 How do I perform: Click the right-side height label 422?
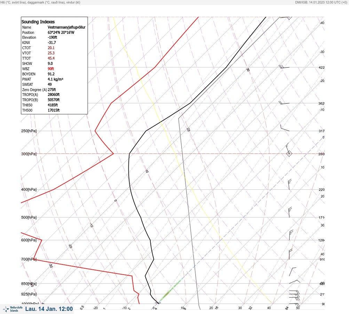point(322,67)
